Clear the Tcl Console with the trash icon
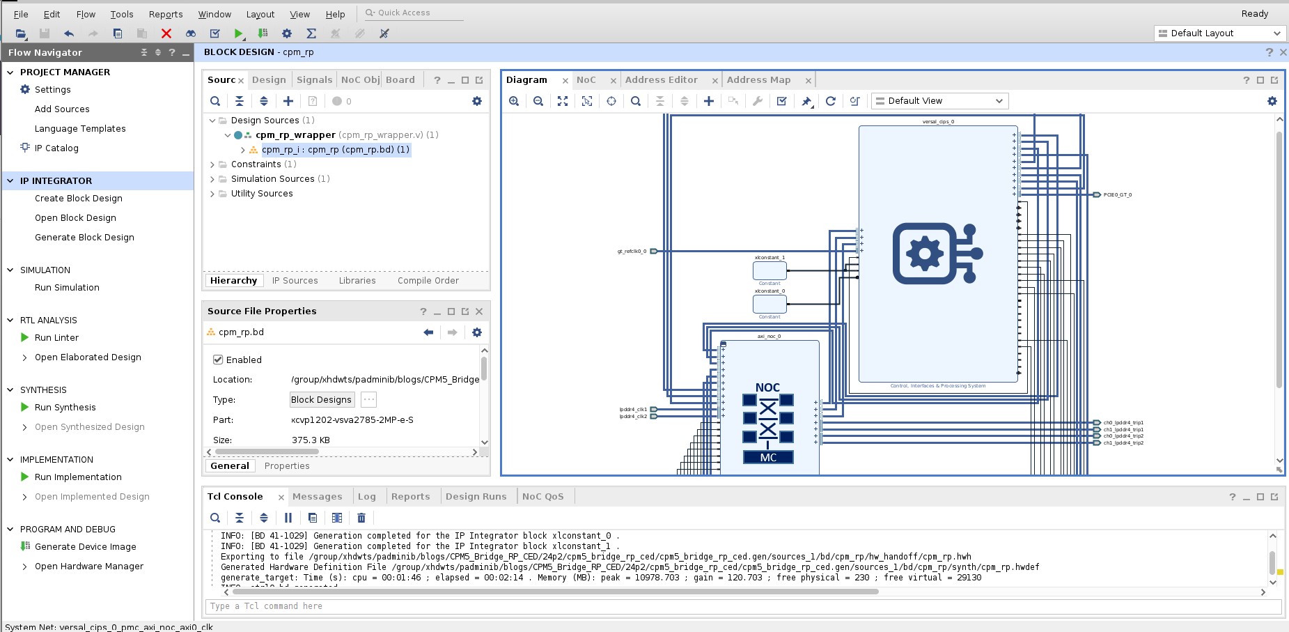The image size is (1289, 632). click(361, 517)
